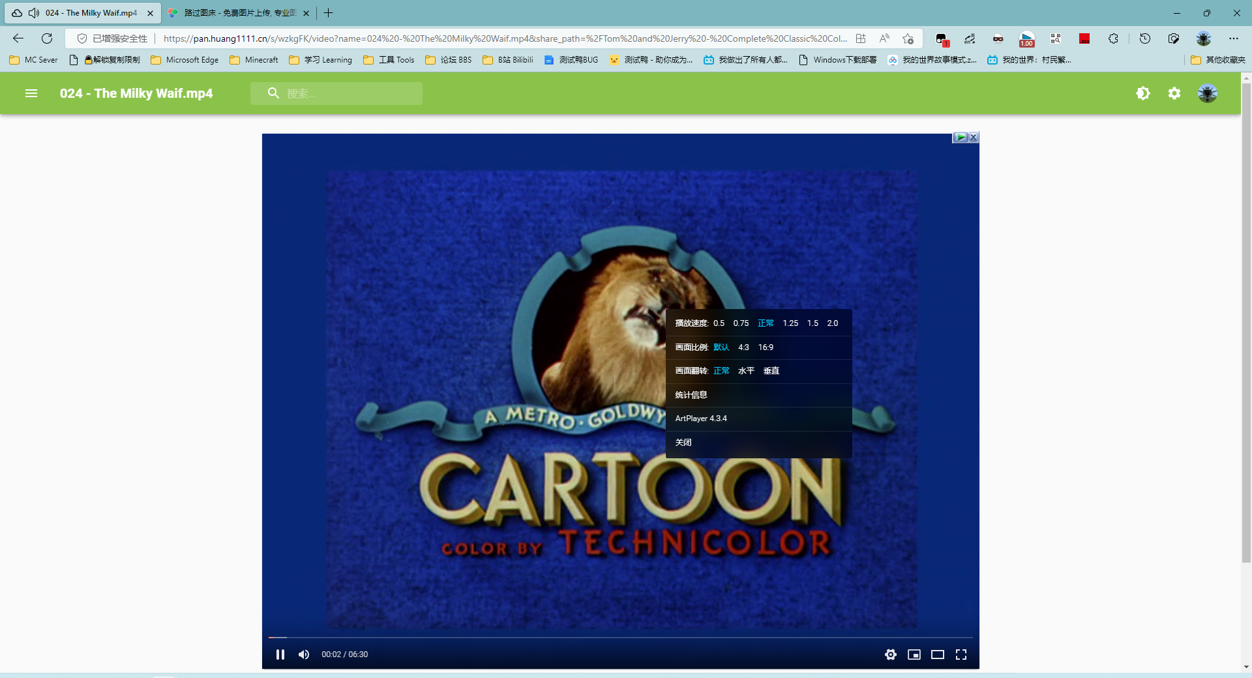Open the player settings gear
This screenshot has width=1252, height=678.
click(891, 655)
